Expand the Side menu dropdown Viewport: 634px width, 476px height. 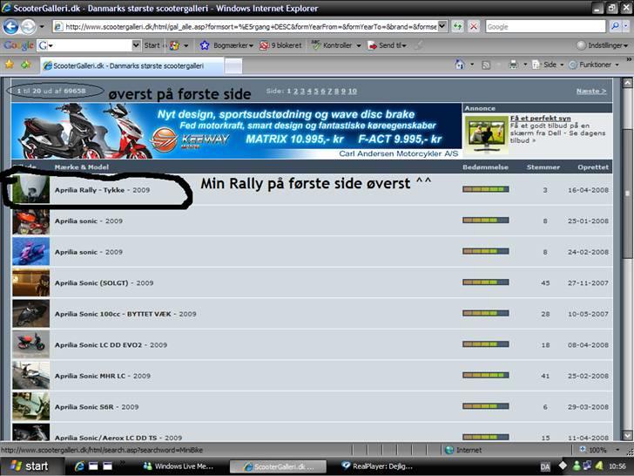pos(549,65)
